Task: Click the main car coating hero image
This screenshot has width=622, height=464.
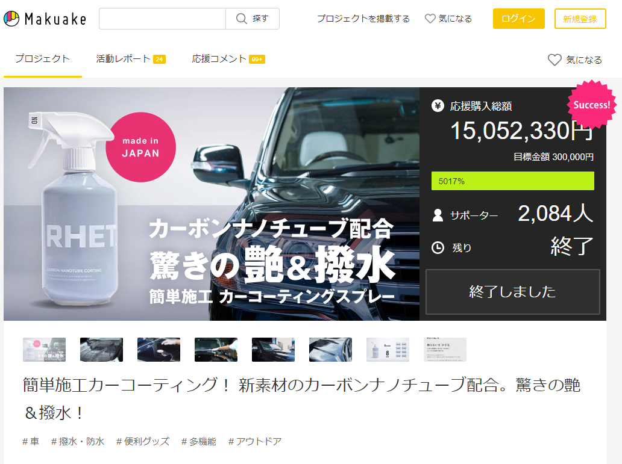Action: tap(212, 203)
